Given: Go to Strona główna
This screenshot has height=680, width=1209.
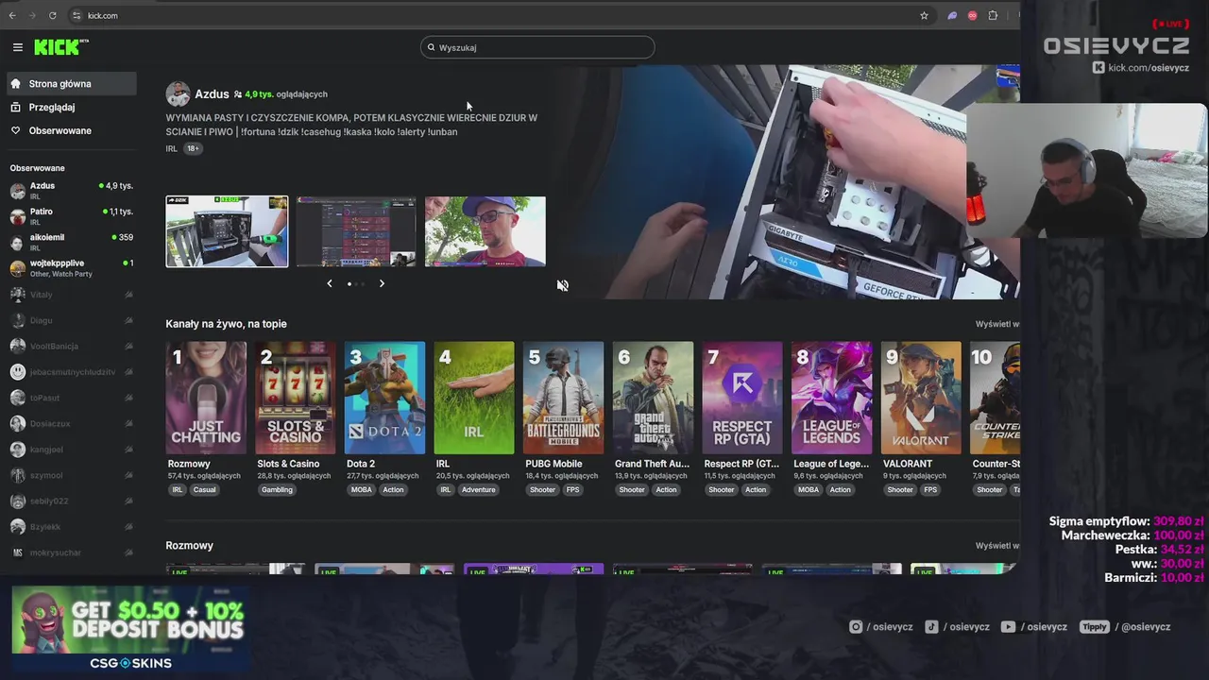Looking at the screenshot, I should [72, 84].
